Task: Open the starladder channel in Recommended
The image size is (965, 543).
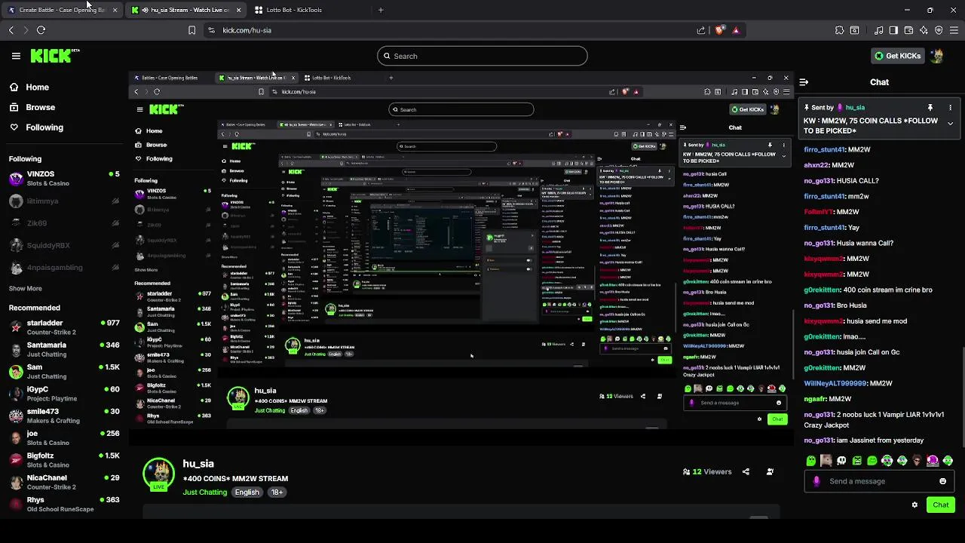Action: 64,327
